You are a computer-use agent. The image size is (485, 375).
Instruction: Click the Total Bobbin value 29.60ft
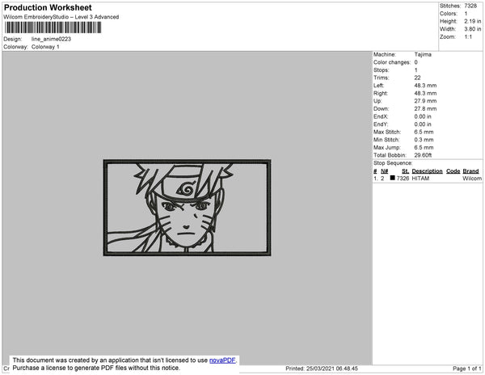coord(423,155)
